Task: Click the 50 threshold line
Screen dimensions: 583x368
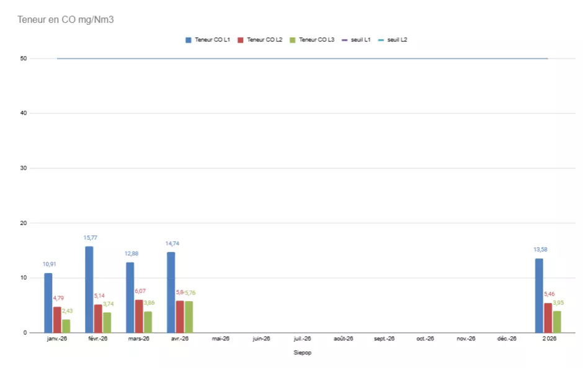Action: 302,59
